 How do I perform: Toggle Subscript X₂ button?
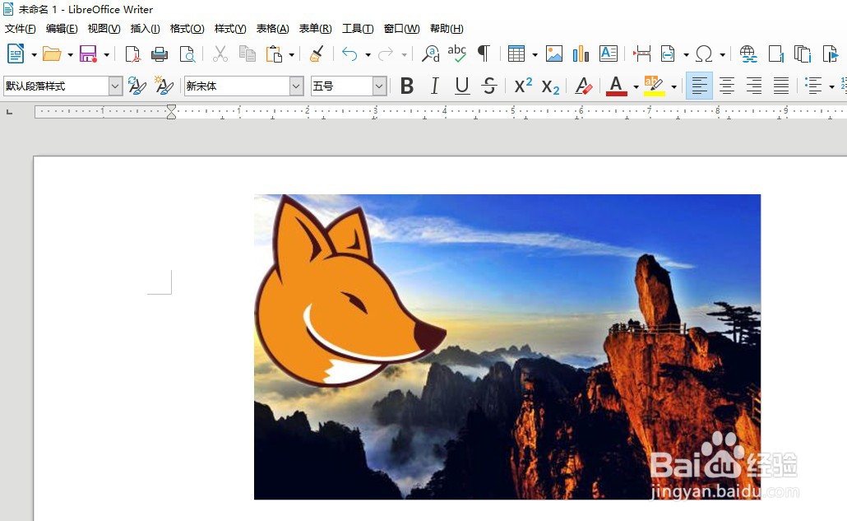[x=550, y=86]
